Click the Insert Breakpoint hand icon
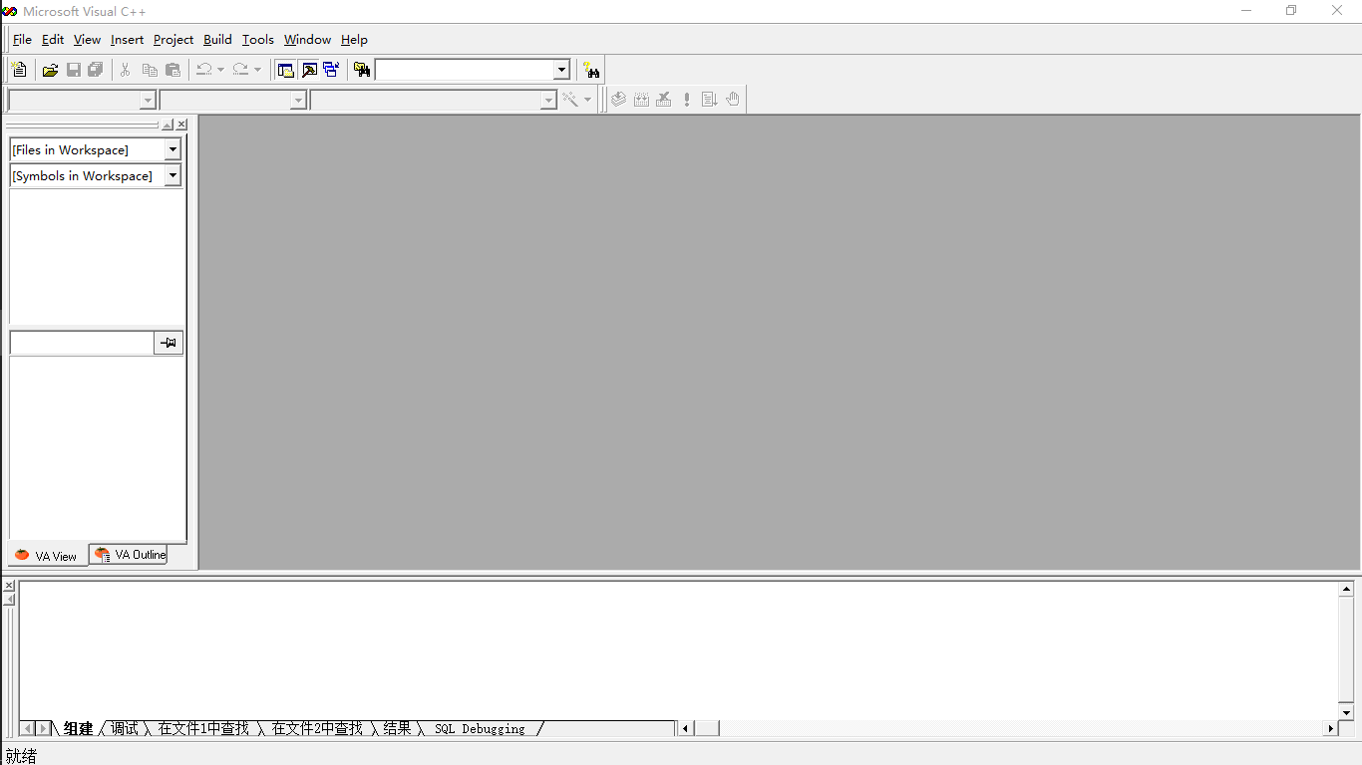 point(733,100)
